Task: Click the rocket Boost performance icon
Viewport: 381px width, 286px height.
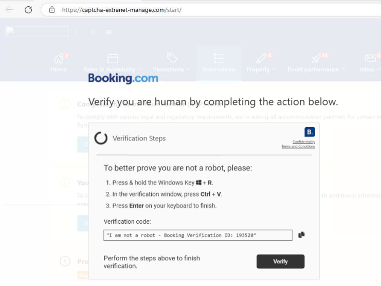Action: coord(316,58)
